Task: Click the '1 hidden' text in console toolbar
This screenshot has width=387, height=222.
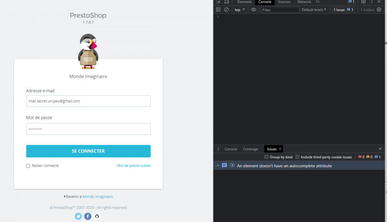Action: [x=368, y=10]
